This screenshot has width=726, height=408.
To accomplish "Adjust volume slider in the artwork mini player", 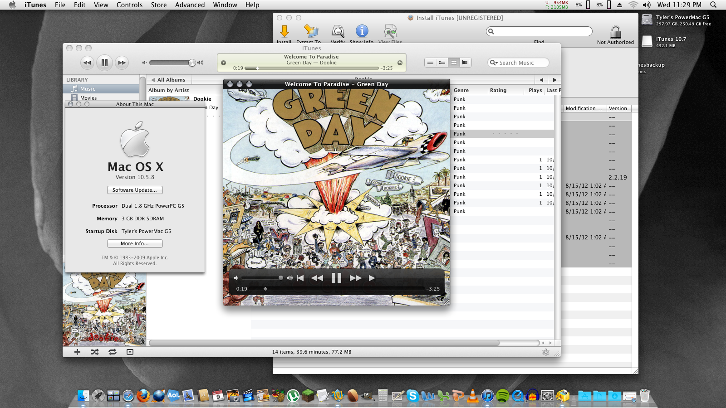I will point(262,278).
